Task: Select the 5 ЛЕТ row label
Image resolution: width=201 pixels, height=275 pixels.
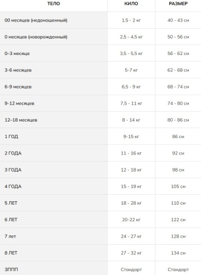Action: (11, 203)
